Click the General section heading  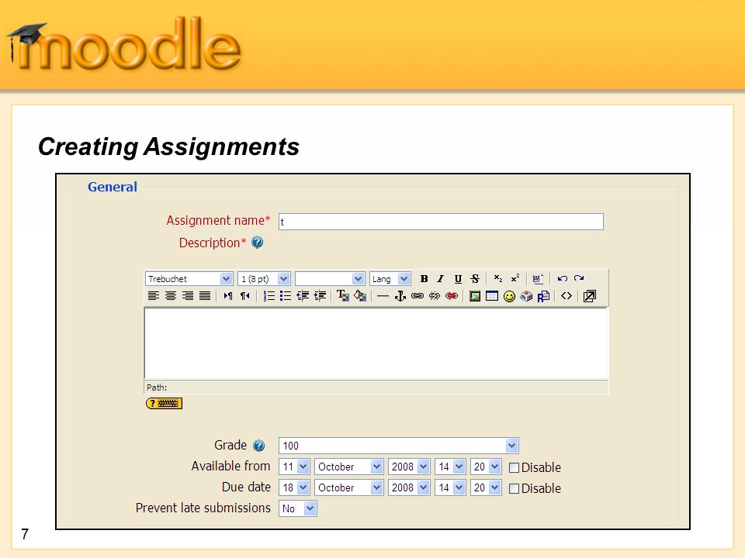click(112, 187)
